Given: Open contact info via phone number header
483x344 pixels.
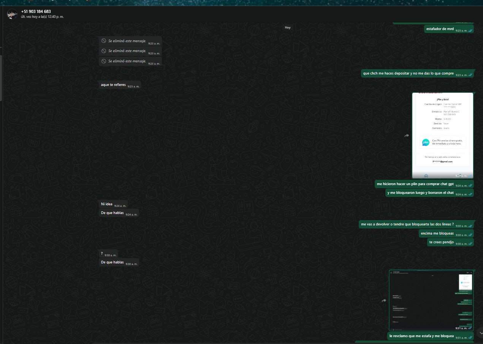Looking at the screenshot, I should (36, 11).
